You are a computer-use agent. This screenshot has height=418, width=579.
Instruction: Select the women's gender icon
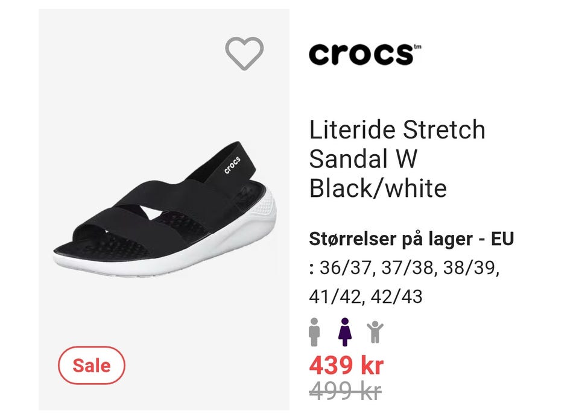point(345,332)
